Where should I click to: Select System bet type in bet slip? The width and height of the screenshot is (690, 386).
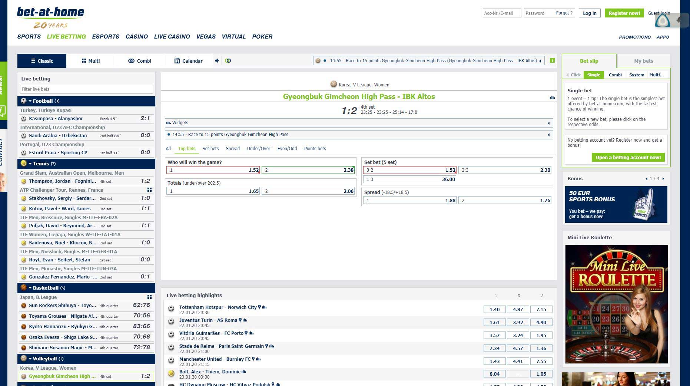click(637, 75)
